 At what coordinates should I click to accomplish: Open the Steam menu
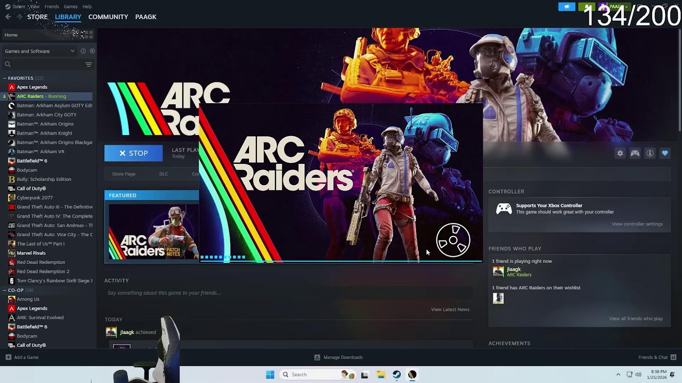tap(18, 6)
